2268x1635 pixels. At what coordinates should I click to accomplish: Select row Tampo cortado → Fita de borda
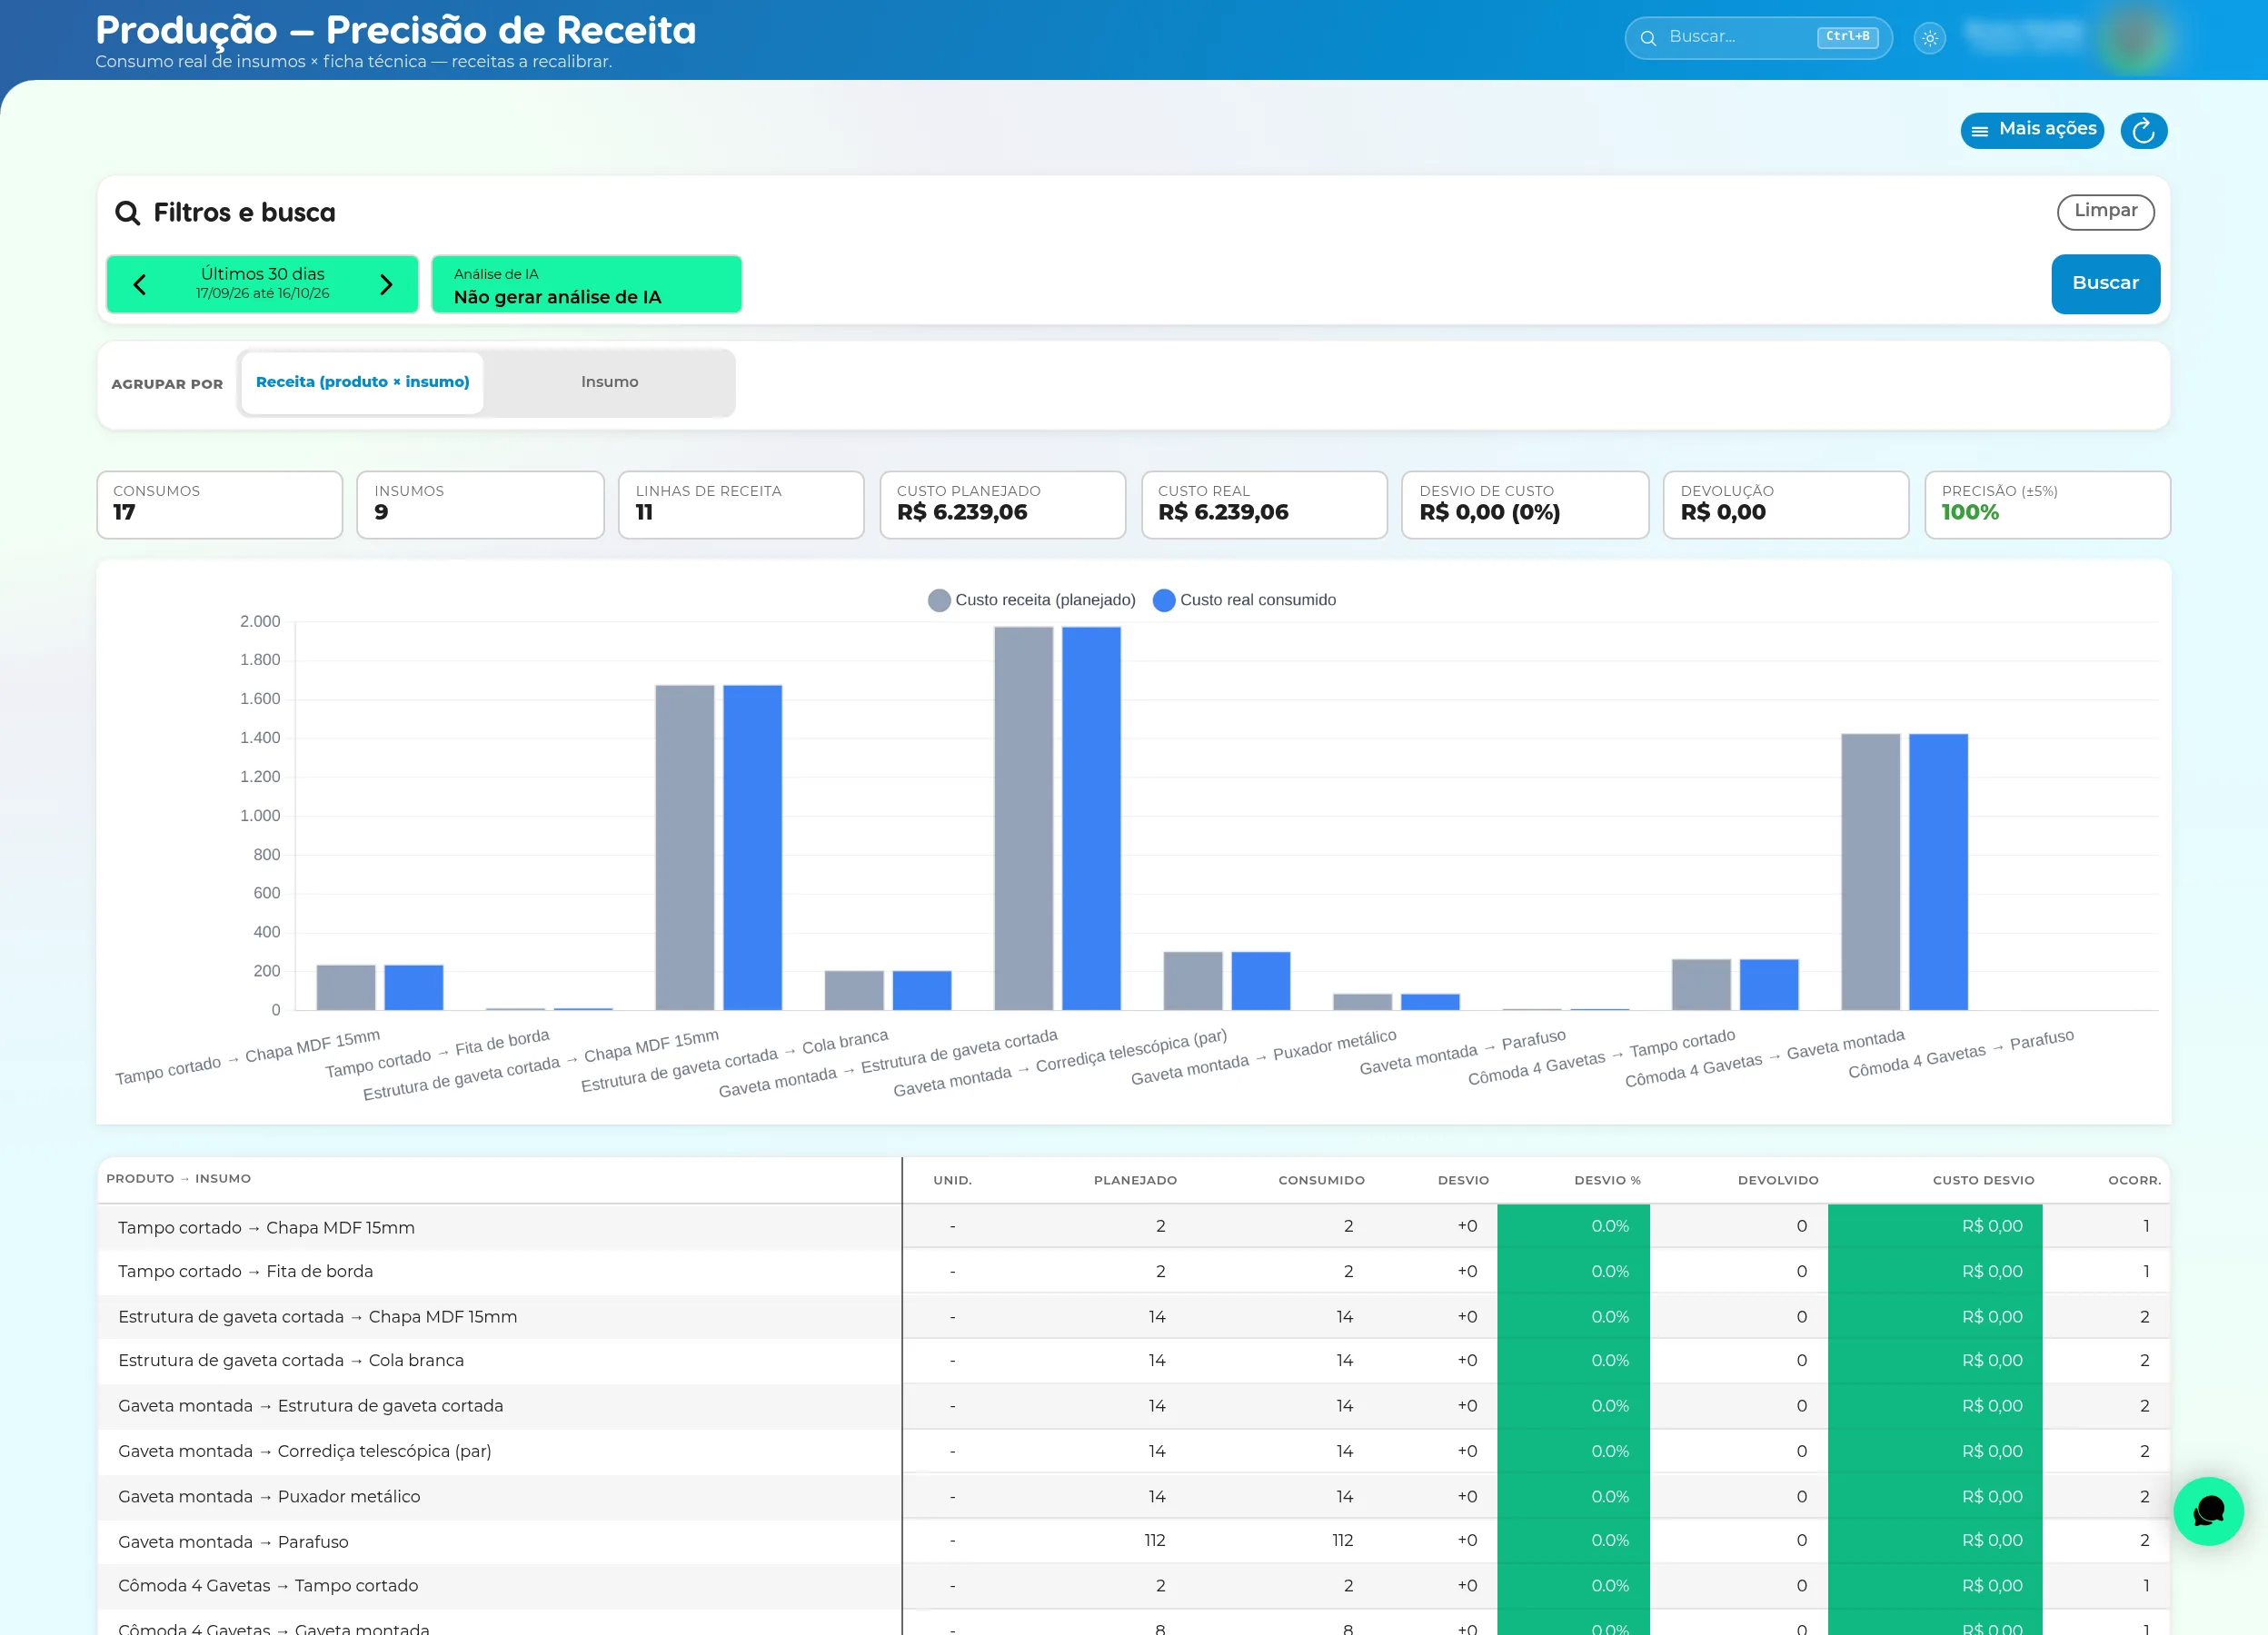pyautogui.click(x=1133, y=1272)
